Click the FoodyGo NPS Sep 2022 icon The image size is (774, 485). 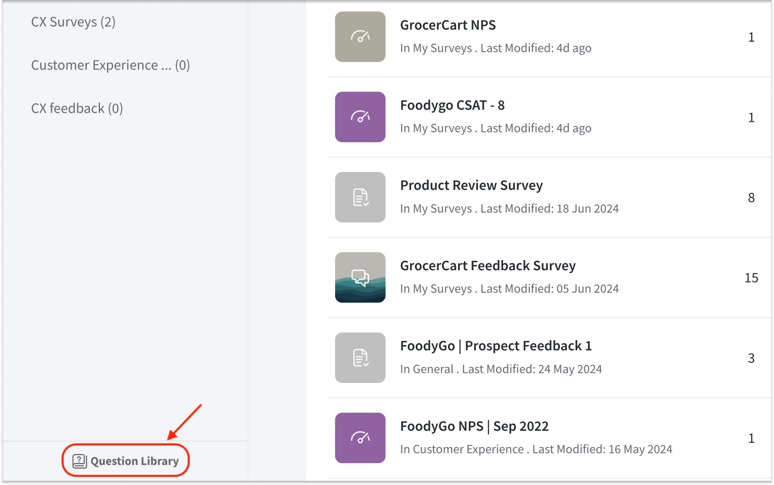(360, 437)
